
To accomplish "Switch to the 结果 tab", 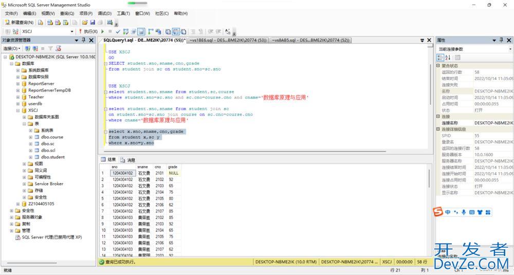I will 108,160.
